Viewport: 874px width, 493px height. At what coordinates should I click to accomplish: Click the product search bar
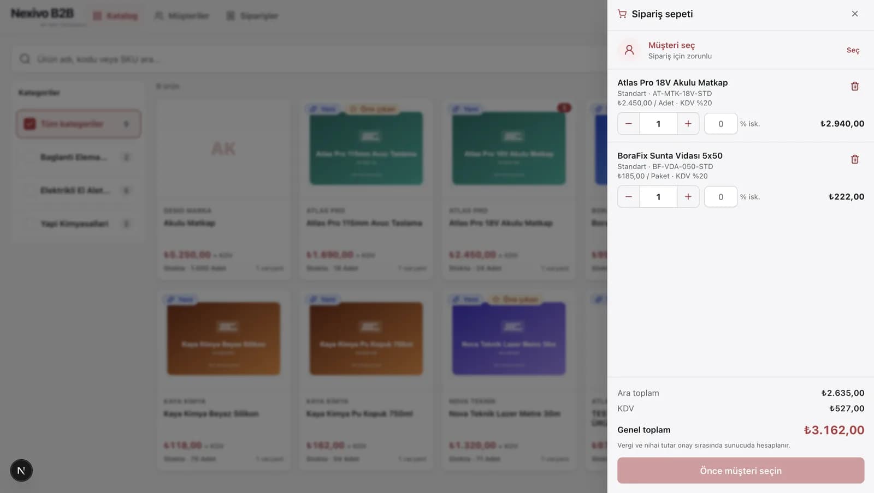[309, 59]
